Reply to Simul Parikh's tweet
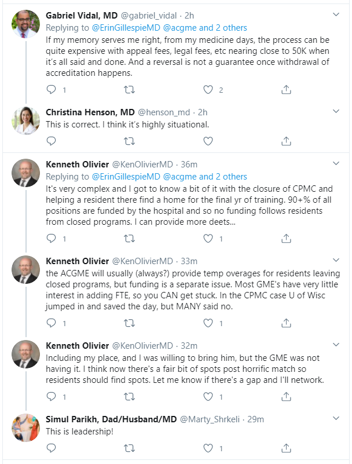This screenshot has height=464, width=352. [52, 447]
